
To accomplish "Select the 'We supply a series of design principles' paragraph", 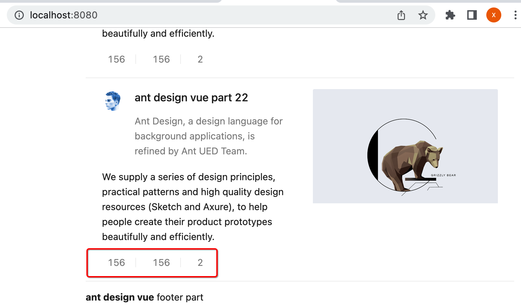I will tap(193, 207).
